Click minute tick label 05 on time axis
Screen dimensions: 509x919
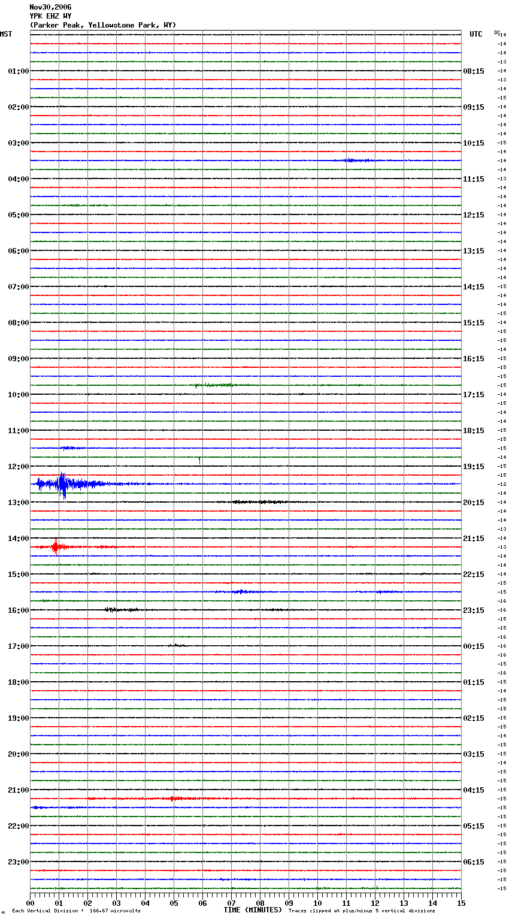[x=174, y=903]
